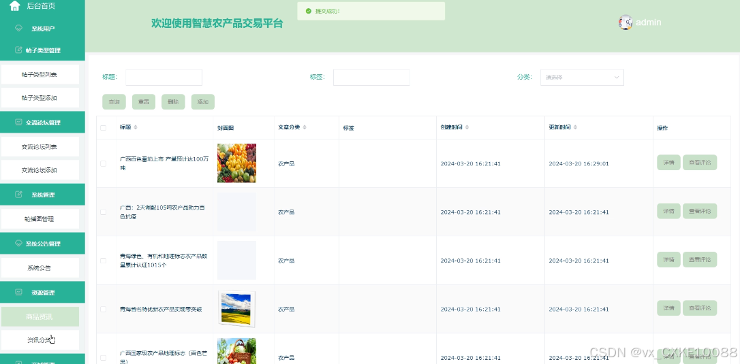Open 详情 for 广西百色番茄上市 row
Image resolution: width=740 pixels, height=364 pixels.
click(x=668, y=162)
